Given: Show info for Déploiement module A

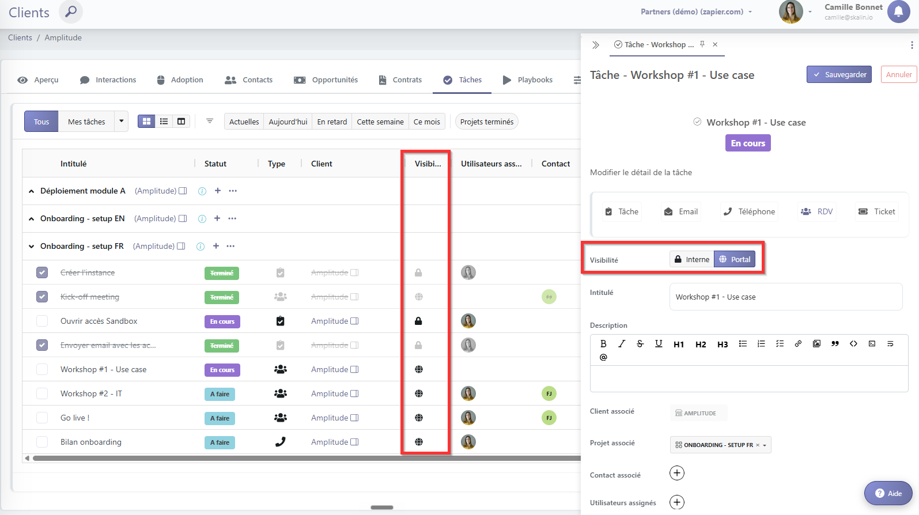Looking at the screenshot, I should pos(202,191).
